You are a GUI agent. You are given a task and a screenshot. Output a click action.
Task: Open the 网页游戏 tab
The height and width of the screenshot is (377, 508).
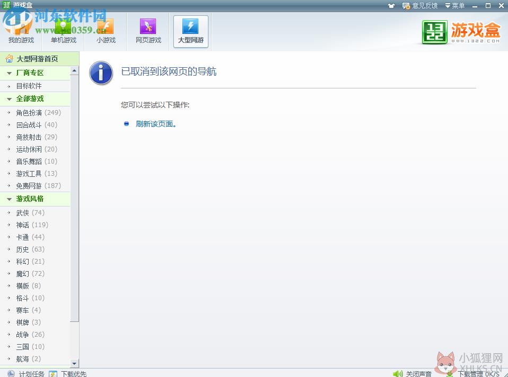[x=148, y=32]
